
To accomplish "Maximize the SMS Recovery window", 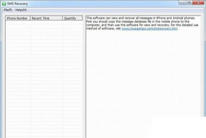I will 189,3.
